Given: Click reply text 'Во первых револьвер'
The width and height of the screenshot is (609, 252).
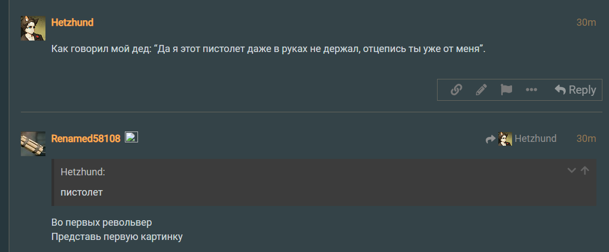Looking at the screenshot, I should coord(101,223).
